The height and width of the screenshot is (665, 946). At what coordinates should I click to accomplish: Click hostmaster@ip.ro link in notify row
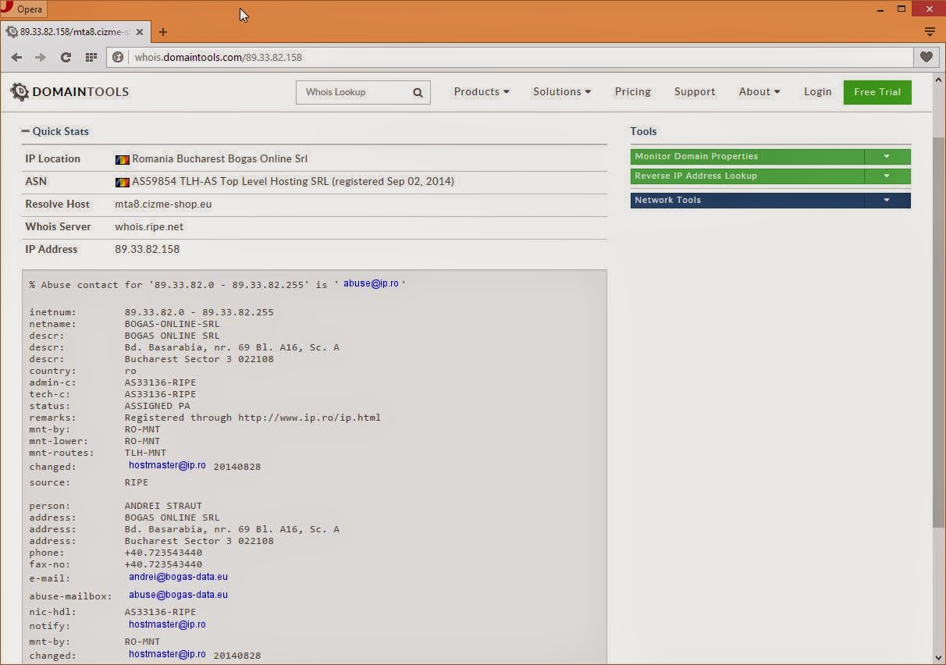tap(167, 624)
